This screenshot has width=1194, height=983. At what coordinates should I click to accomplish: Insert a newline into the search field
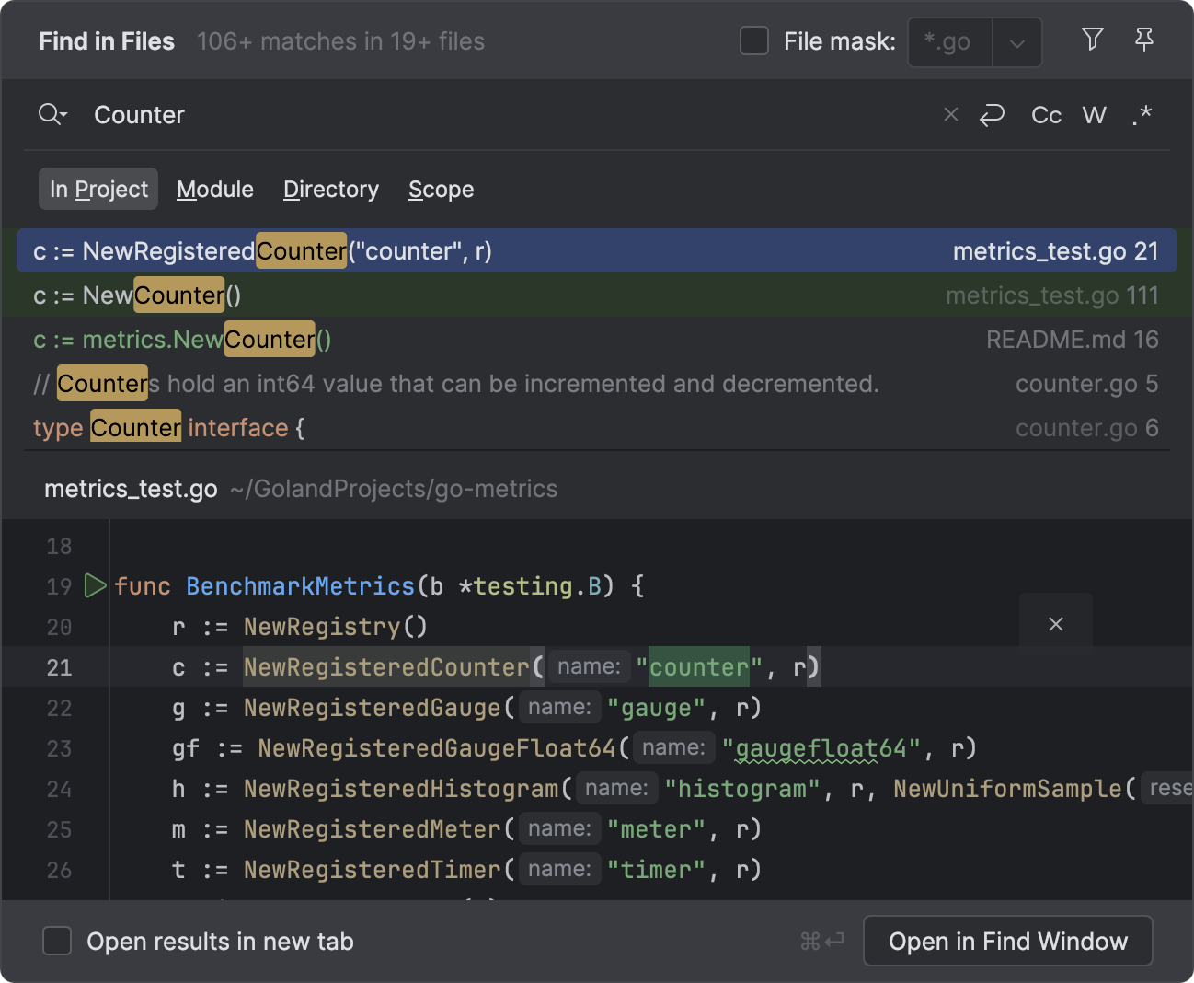click(x=993, y=114)
